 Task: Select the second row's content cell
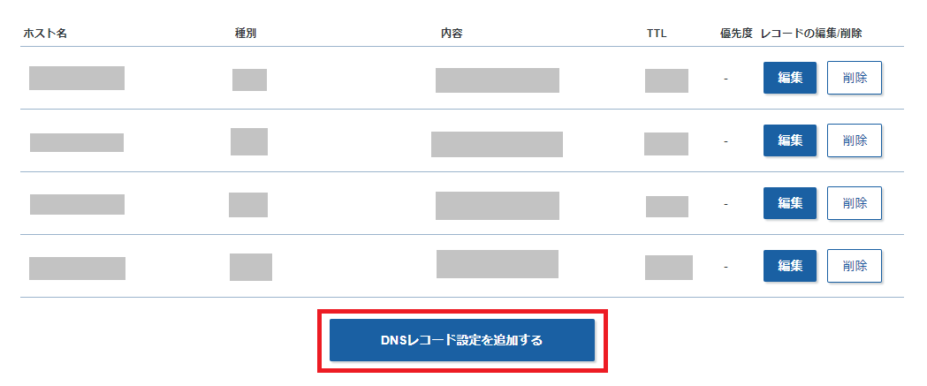coord(497,144)
